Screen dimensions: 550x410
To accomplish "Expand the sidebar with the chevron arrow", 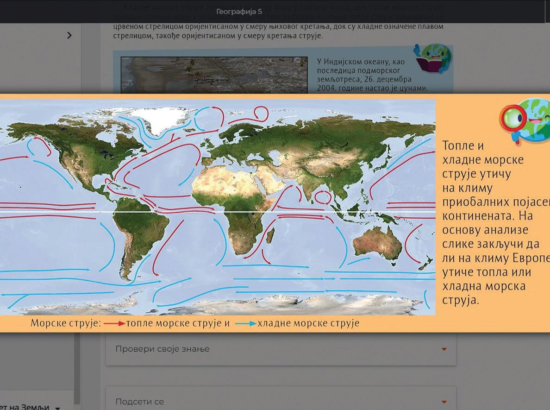I will click(x=69, y=35).
